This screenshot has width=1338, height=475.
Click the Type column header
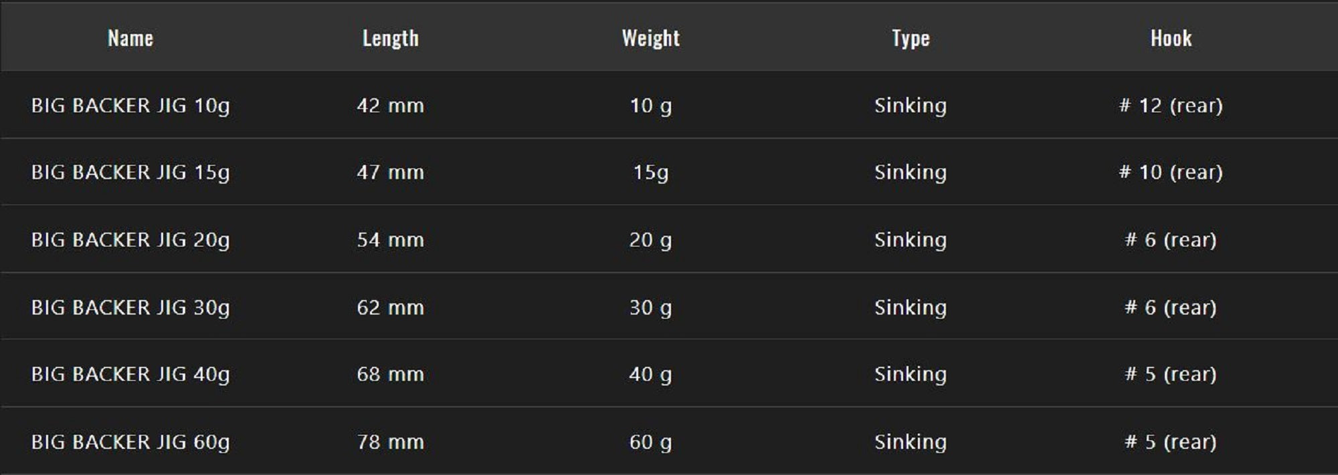(x=911, y=38)
